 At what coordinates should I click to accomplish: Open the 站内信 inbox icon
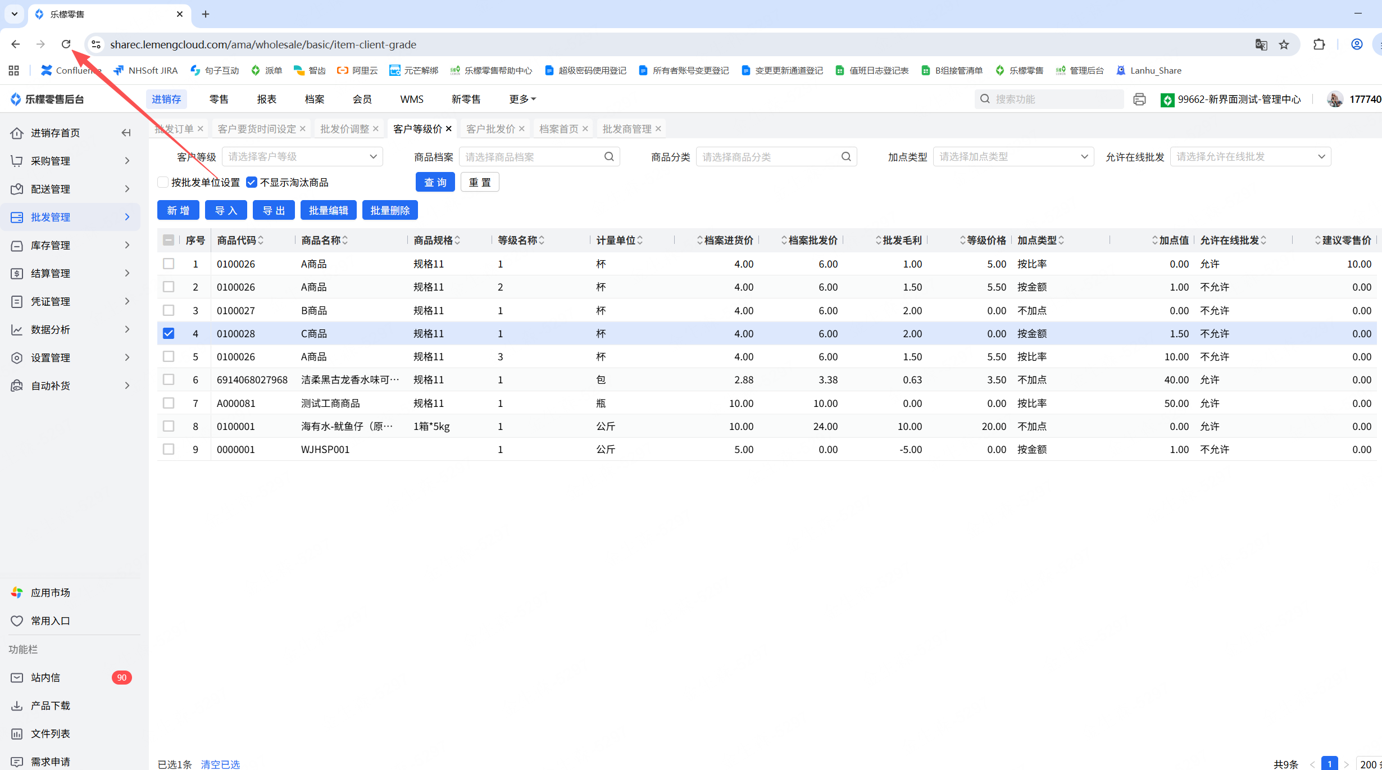[17, 677]
